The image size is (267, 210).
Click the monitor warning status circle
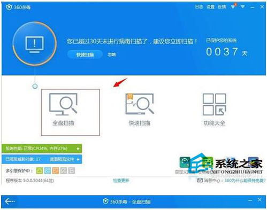point(35,44)
